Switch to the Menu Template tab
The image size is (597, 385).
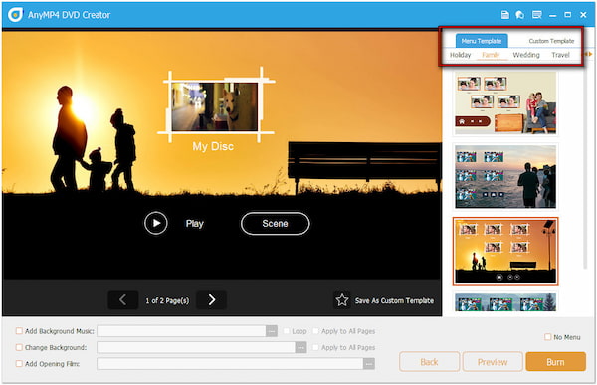[482, 41]
